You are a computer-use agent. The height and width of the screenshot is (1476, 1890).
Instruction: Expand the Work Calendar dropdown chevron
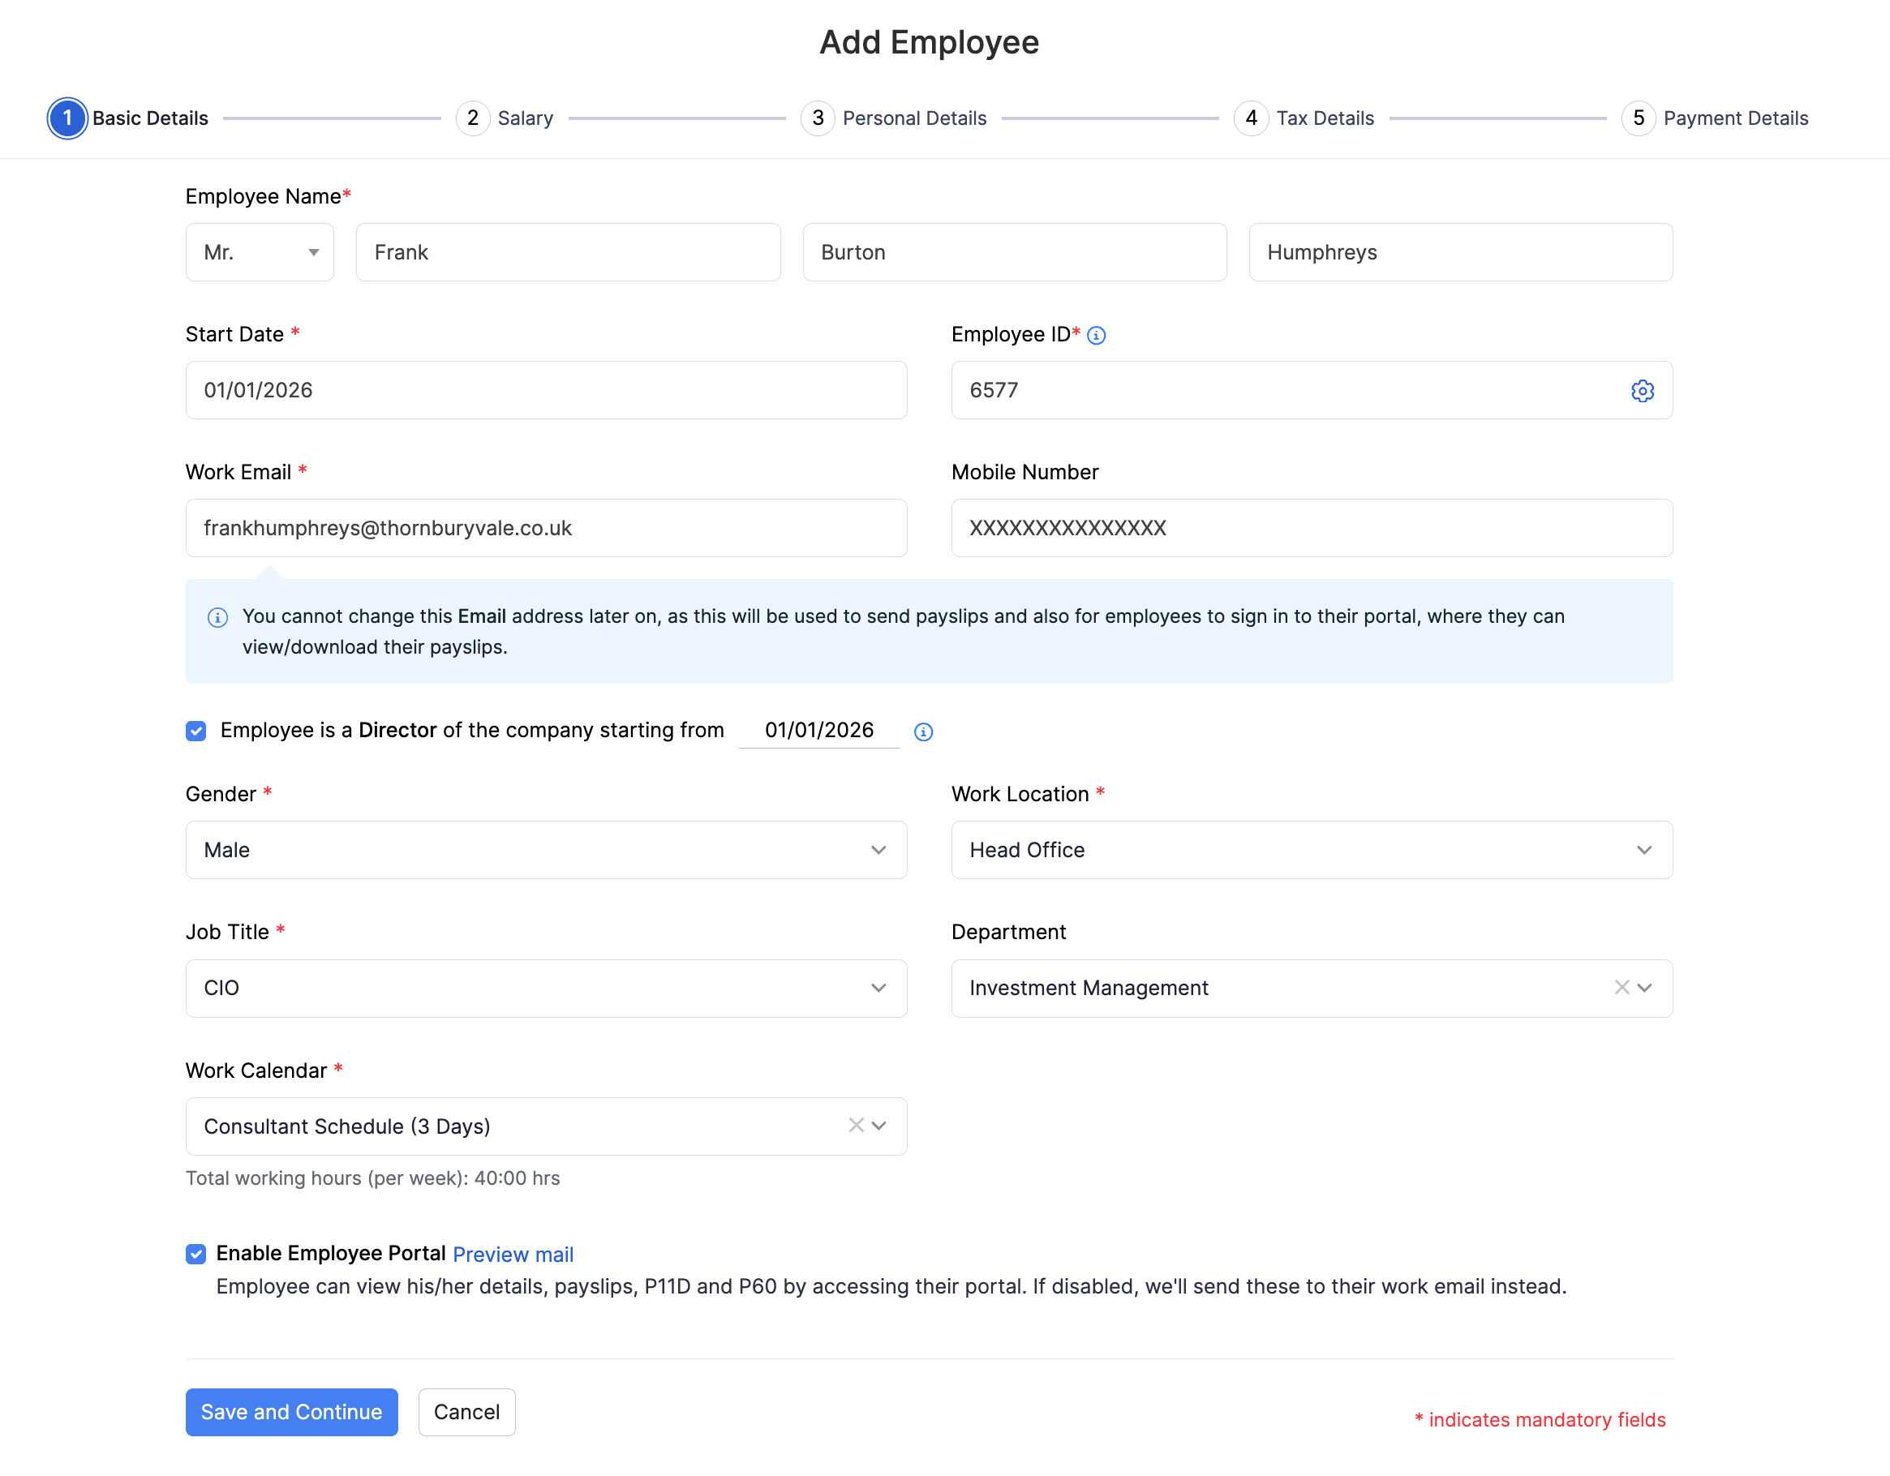[878, 1126]
